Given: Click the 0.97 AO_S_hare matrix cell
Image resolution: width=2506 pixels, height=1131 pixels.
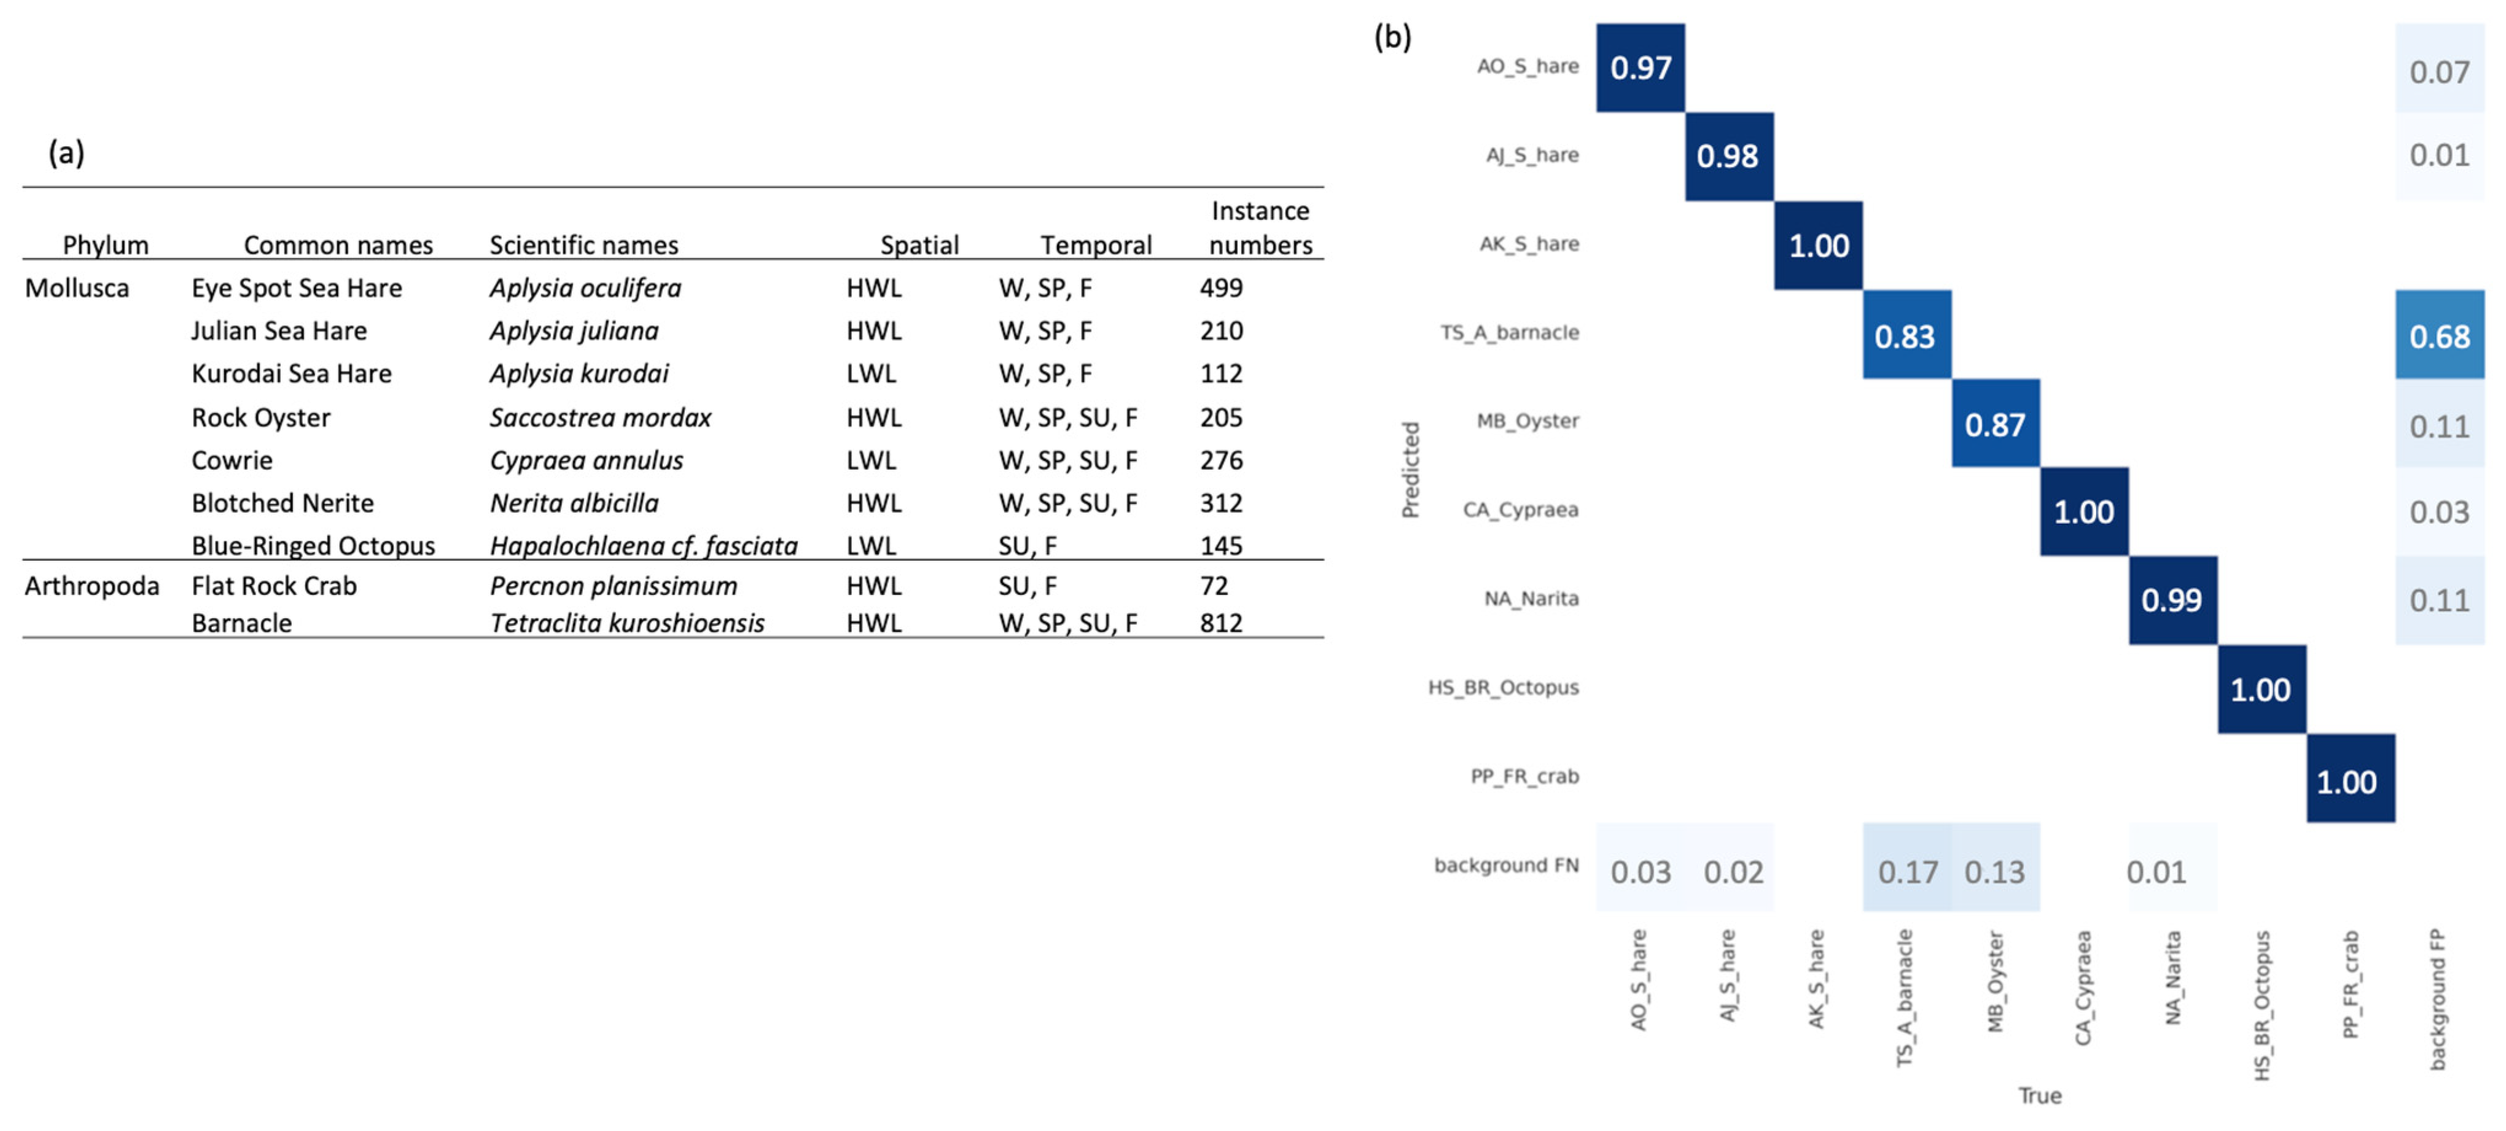Looking at the screenshot, I should [1640, 67].
